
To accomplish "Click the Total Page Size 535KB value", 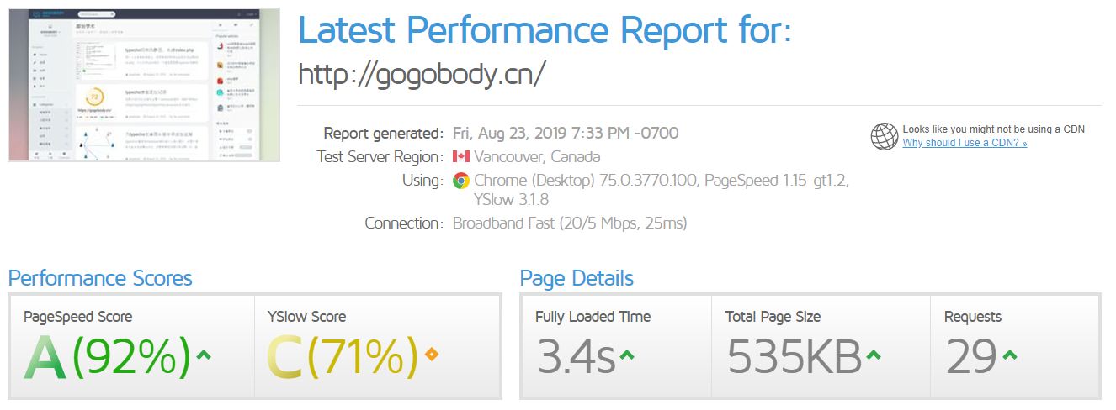I will 794,356.
